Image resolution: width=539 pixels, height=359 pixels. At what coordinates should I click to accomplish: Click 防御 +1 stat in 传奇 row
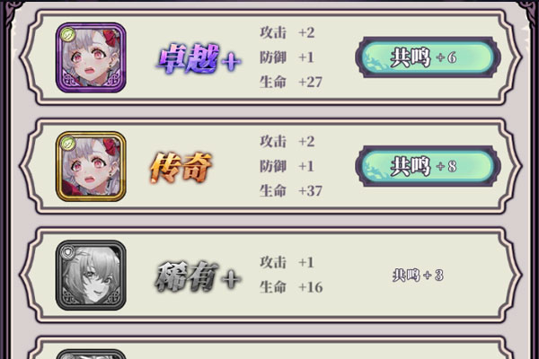(287, 166)
